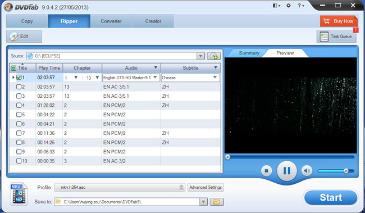Open the skin layout menu icon
The height and width of the screenshot is (213, 365).
276,6
